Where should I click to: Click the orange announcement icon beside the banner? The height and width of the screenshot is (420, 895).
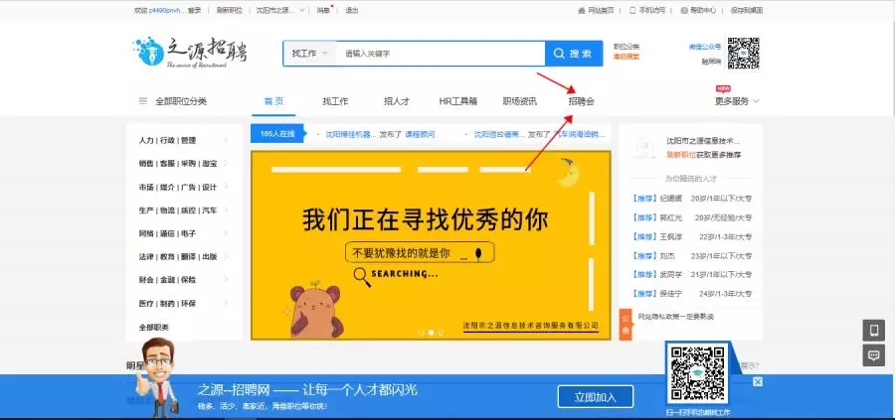click(x=625, y=323)
